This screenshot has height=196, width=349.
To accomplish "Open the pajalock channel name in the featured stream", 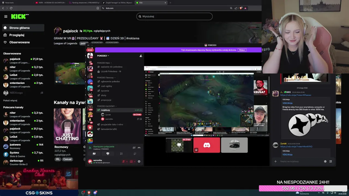I will coord(71,31).
